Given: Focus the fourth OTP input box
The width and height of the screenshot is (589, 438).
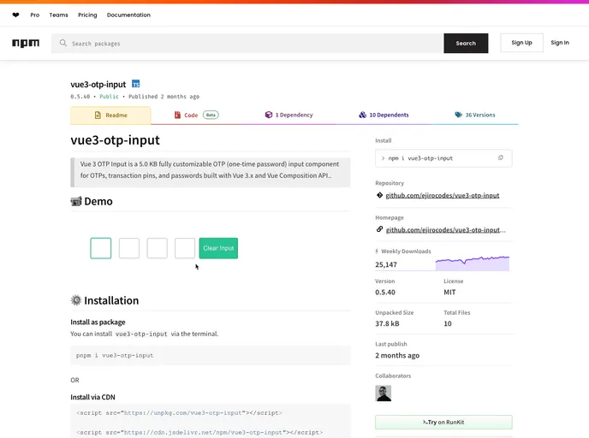Looking at the screenshot, I should coord(185,248).
